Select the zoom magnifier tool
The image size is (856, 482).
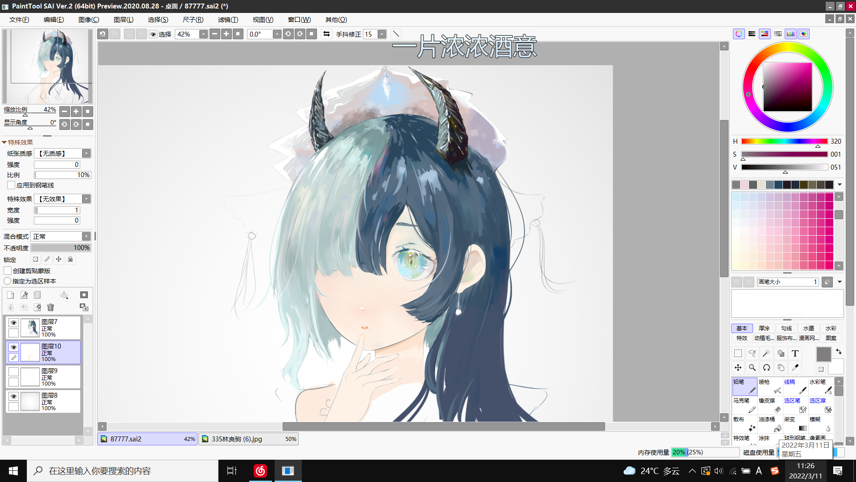tap(752, 368)
